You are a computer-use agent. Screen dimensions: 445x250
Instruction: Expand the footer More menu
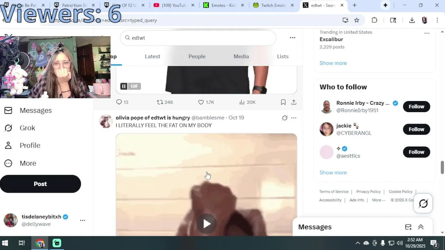coord(379,200)
